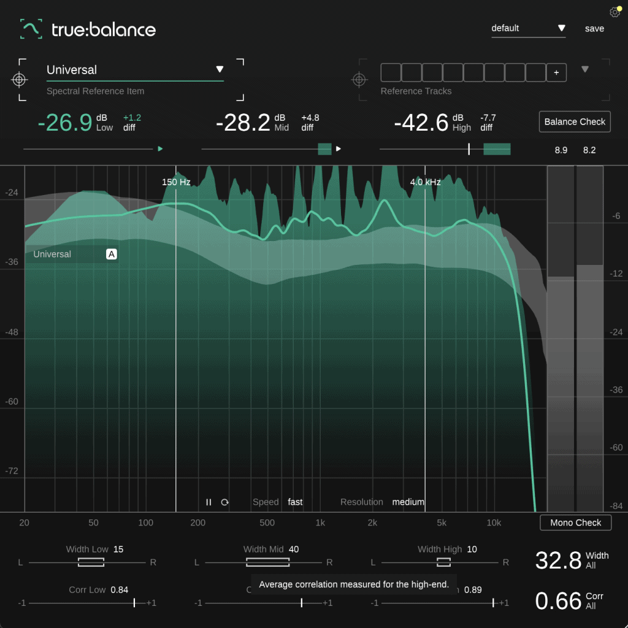Select the first empty reference track slot

[391, 72]
